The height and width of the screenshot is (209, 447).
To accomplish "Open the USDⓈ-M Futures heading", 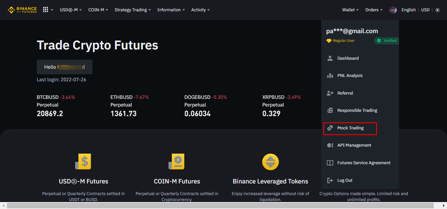I will (83, 181).
